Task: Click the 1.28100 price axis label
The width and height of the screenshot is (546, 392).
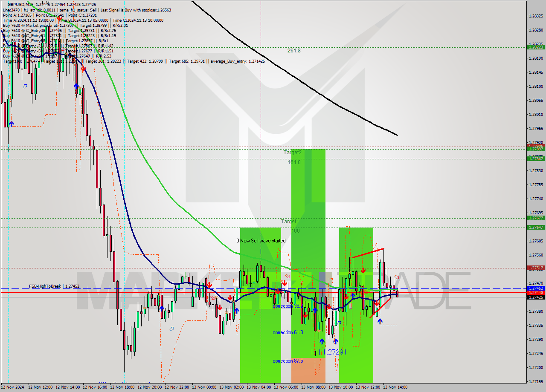Action: pyautogui.click(x=536, y=86)
